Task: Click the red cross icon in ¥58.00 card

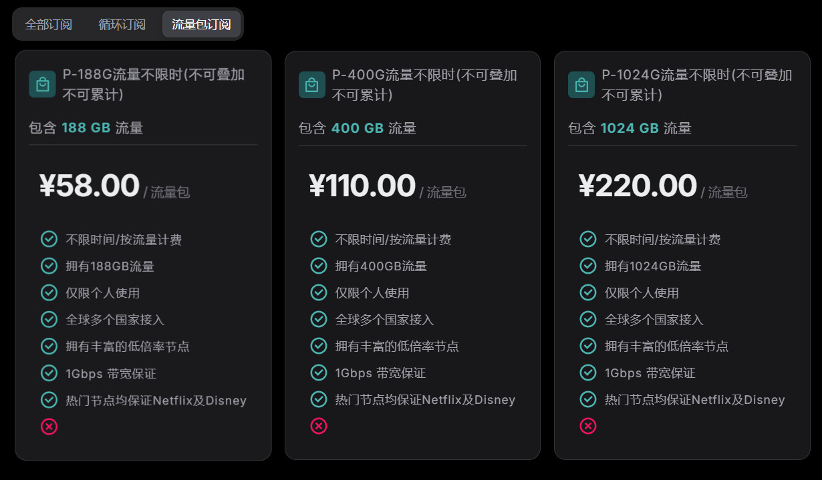Action: pos(49,426)
